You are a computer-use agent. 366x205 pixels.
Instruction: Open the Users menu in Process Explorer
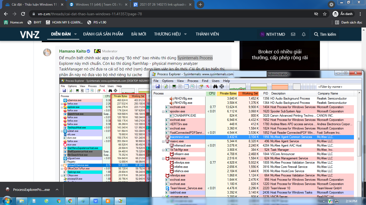[x=216, y=81]
